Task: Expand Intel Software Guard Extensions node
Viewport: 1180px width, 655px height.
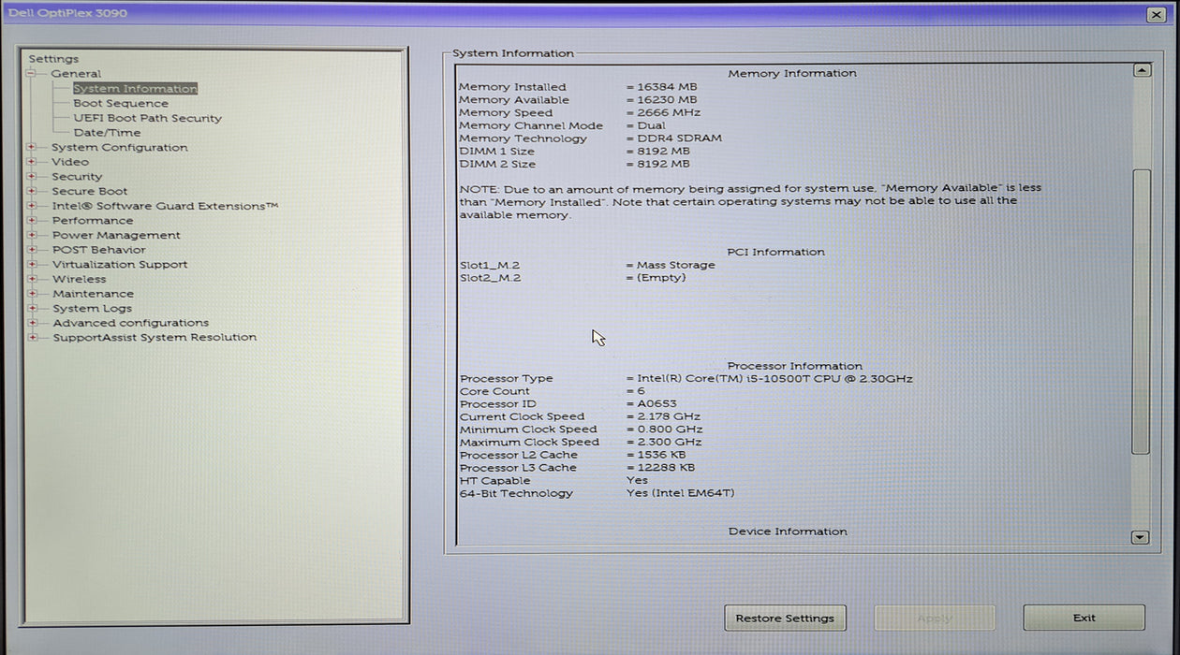Action: point(32,206)
